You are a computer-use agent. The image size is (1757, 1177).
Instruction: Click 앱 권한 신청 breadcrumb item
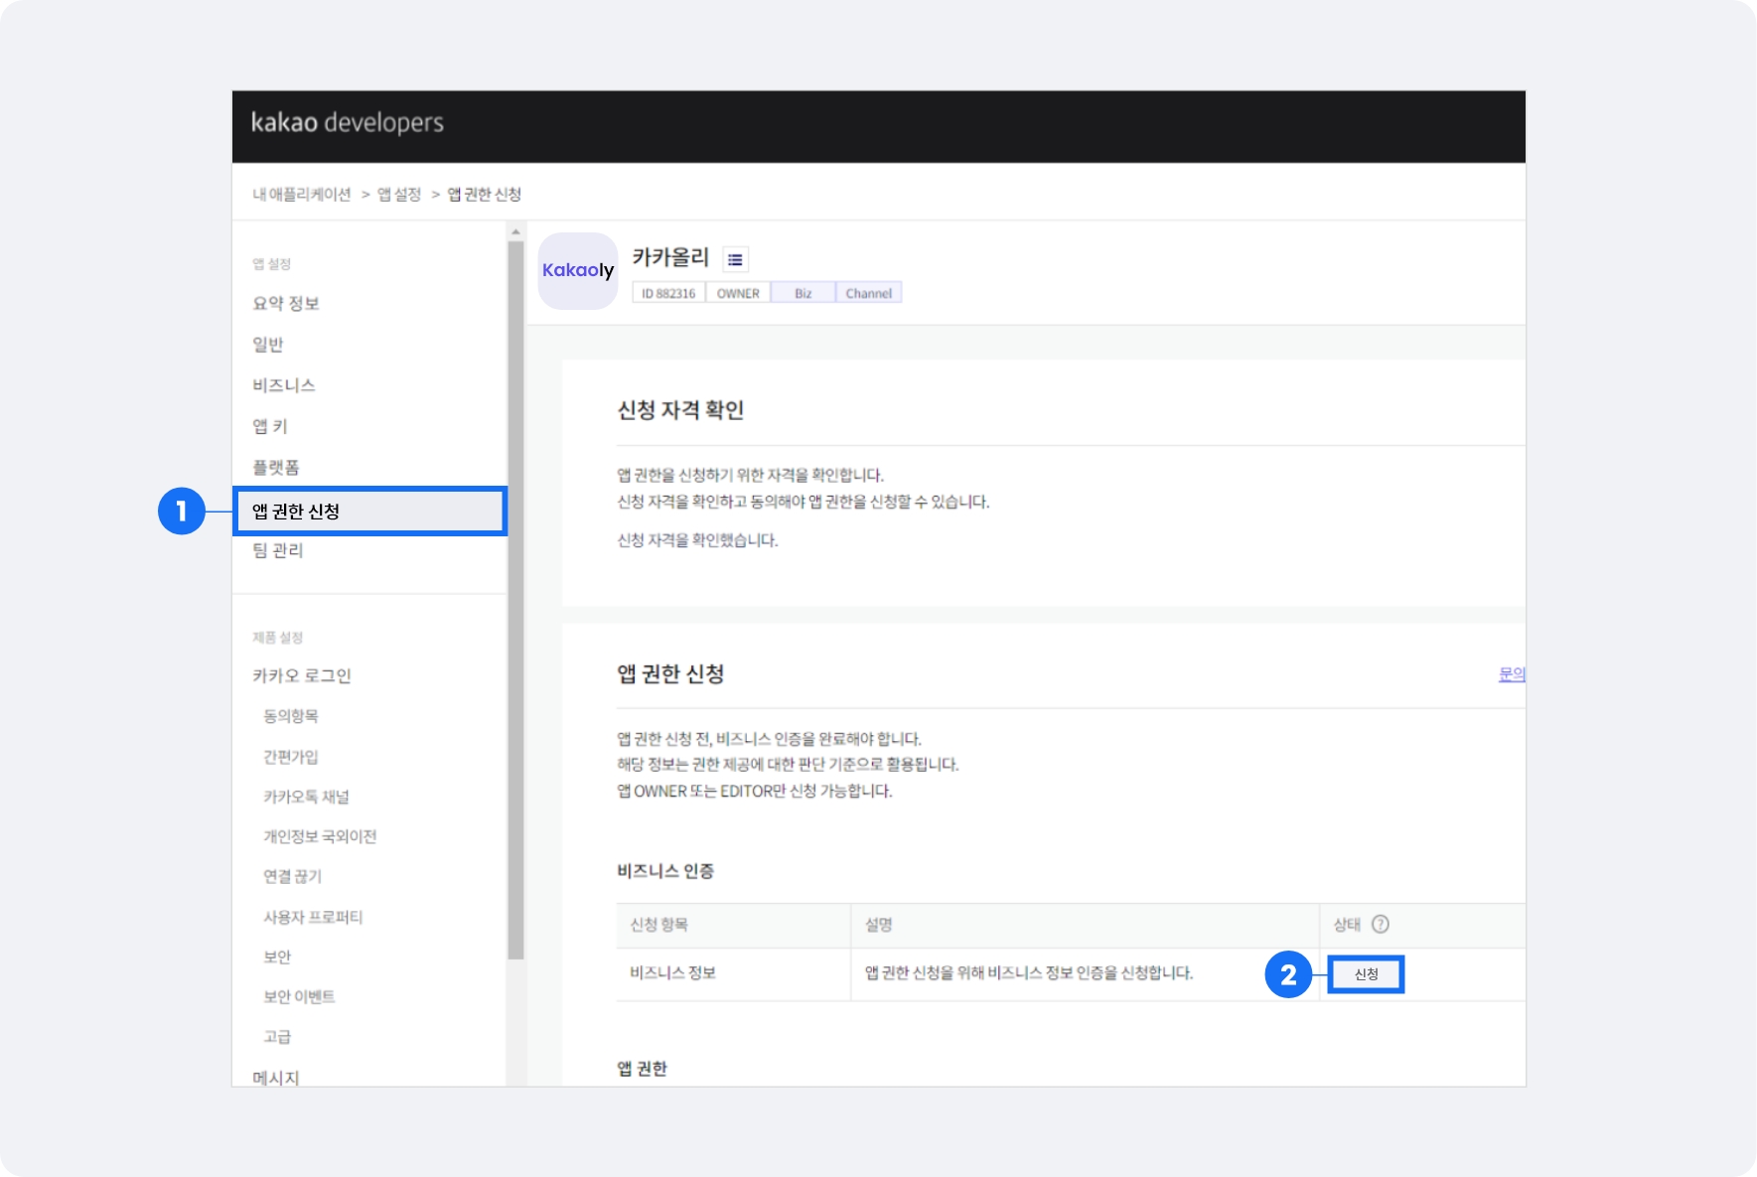pyautogui.click(x=484, y=195)
